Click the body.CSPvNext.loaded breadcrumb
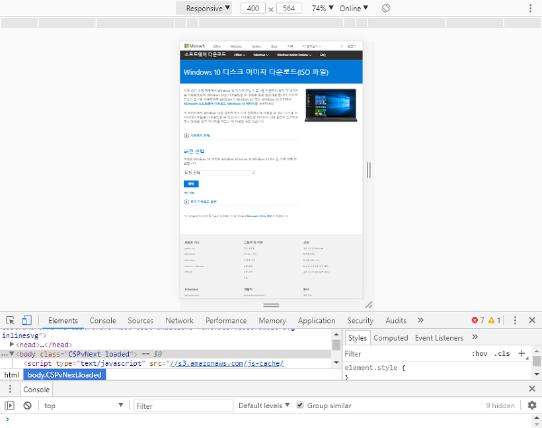Viewport: 542px width, 428px height. [65, 374]
